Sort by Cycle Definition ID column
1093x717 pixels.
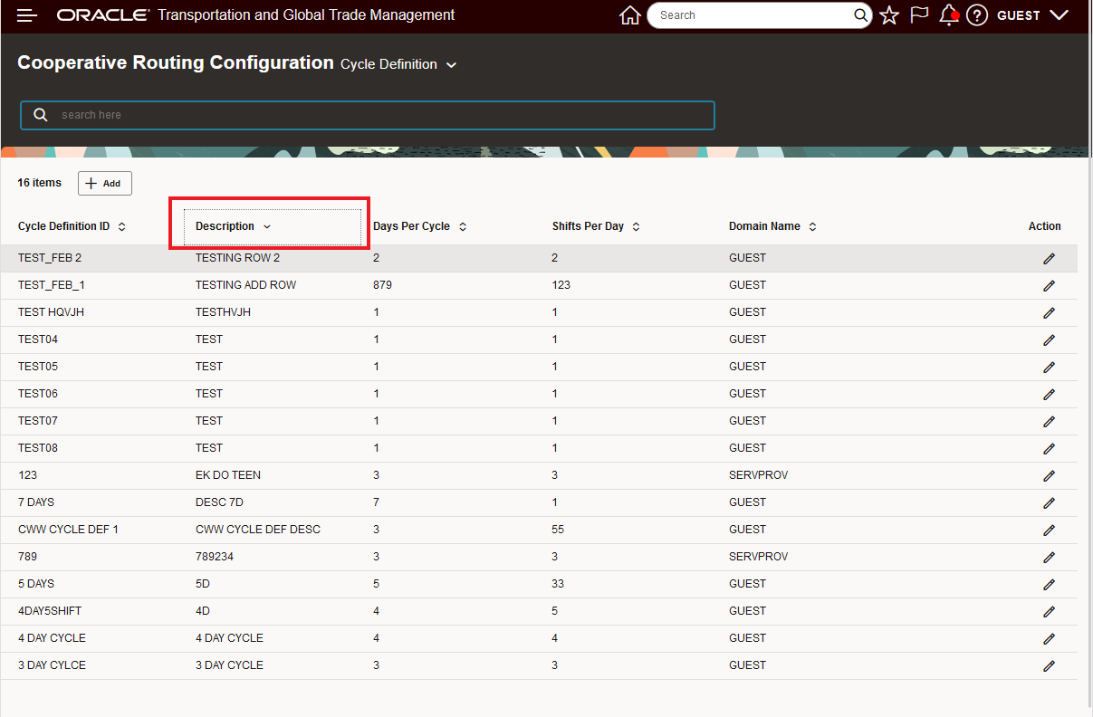(72, 226)
